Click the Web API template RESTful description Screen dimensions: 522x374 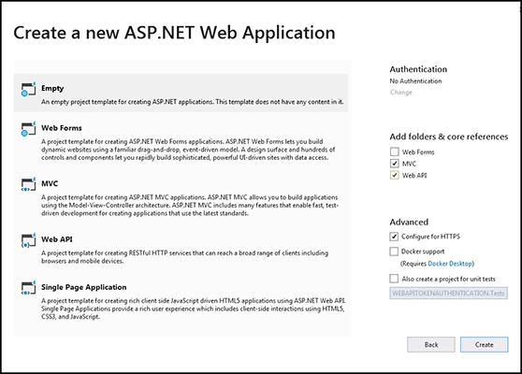(185, 257)
